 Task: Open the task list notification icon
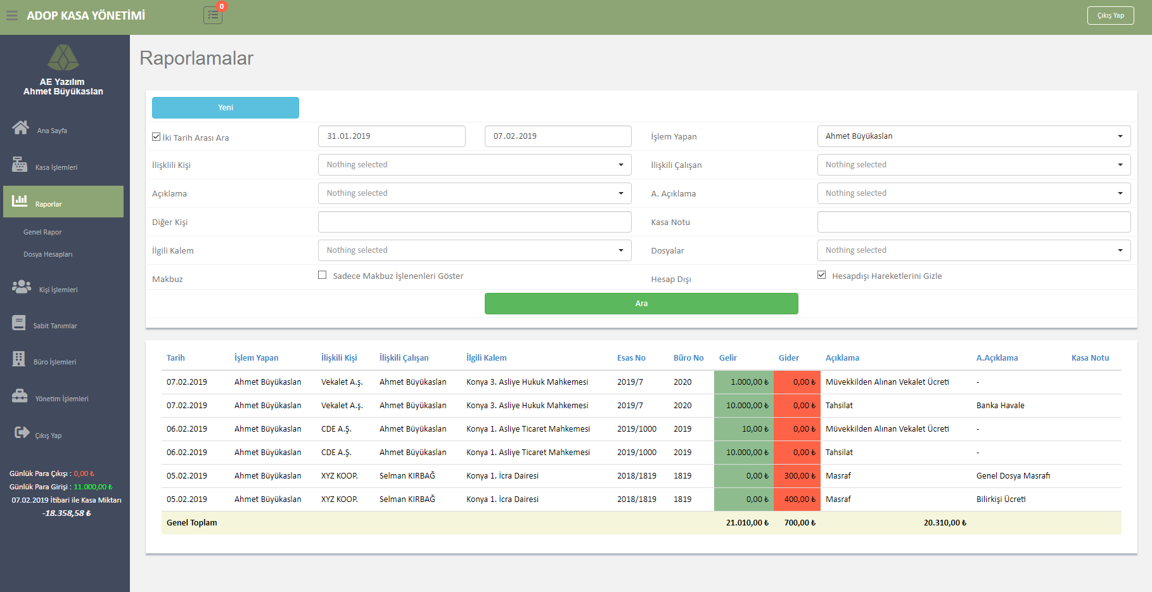pyautogui.click(x=213, y=15)
